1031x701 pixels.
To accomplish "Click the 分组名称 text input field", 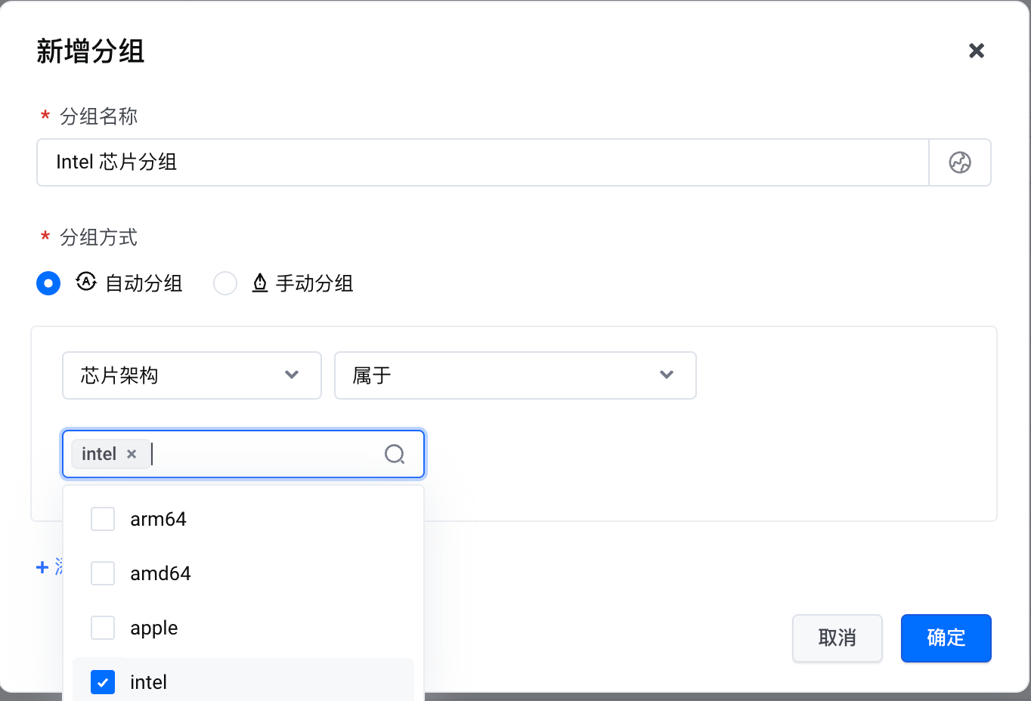I will [x=482, y=162].
